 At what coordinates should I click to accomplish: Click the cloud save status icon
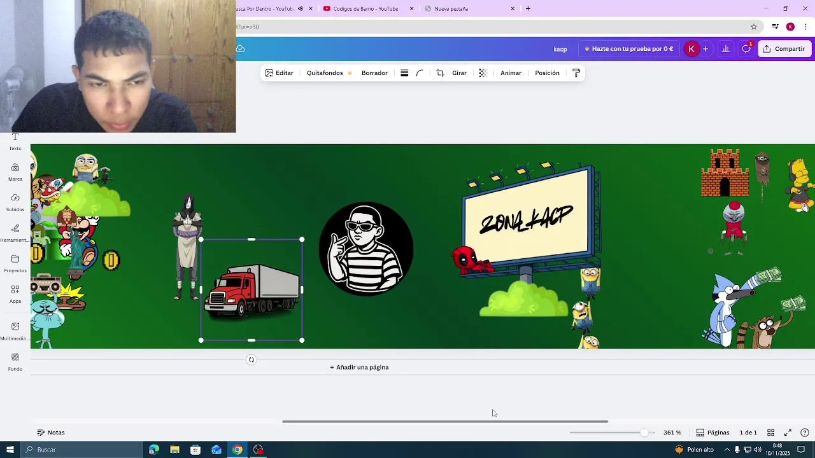point(241,49)
